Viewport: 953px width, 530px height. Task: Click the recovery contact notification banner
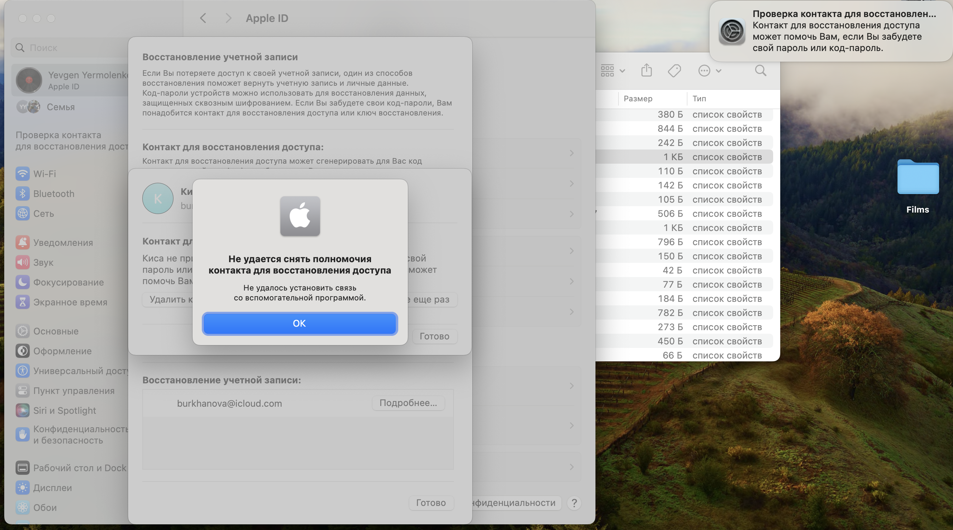tap(831, 31)
